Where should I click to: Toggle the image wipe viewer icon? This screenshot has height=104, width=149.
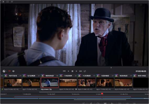(x=3, y=2)
